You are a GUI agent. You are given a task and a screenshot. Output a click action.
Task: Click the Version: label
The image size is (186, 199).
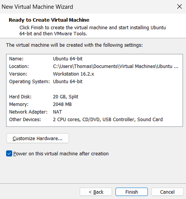[x=18, y=74]
